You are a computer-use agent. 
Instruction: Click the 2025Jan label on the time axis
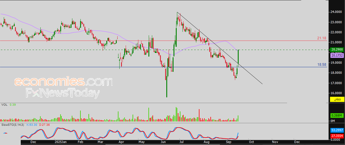pyautogui.click(x=61, y=142)
